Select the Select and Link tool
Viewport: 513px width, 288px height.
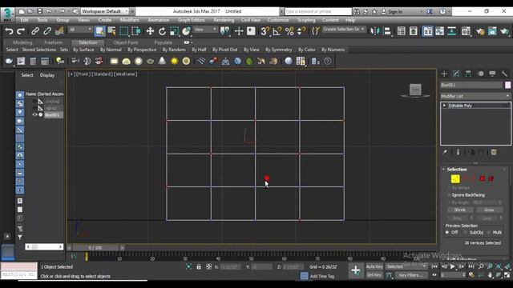click(x=35, y=31)
